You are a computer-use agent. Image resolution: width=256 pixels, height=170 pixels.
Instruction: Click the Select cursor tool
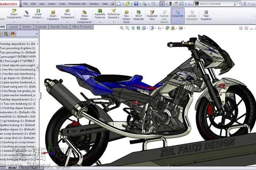(161, 4)
